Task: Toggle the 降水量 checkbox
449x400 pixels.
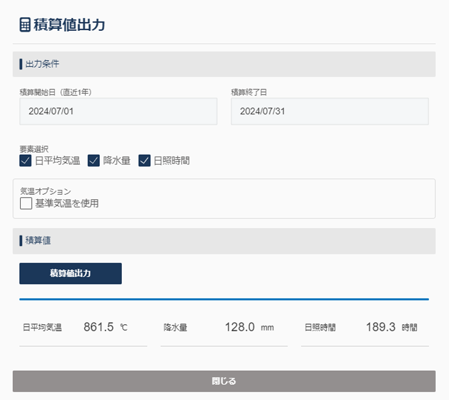Action: [x=94, y=161]
